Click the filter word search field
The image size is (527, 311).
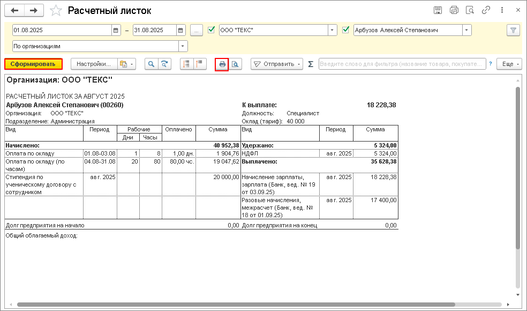[x=402, y=64]
